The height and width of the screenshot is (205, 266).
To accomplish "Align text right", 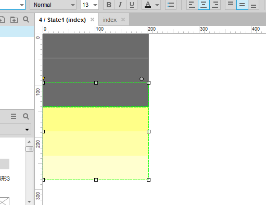I will 215,5.
